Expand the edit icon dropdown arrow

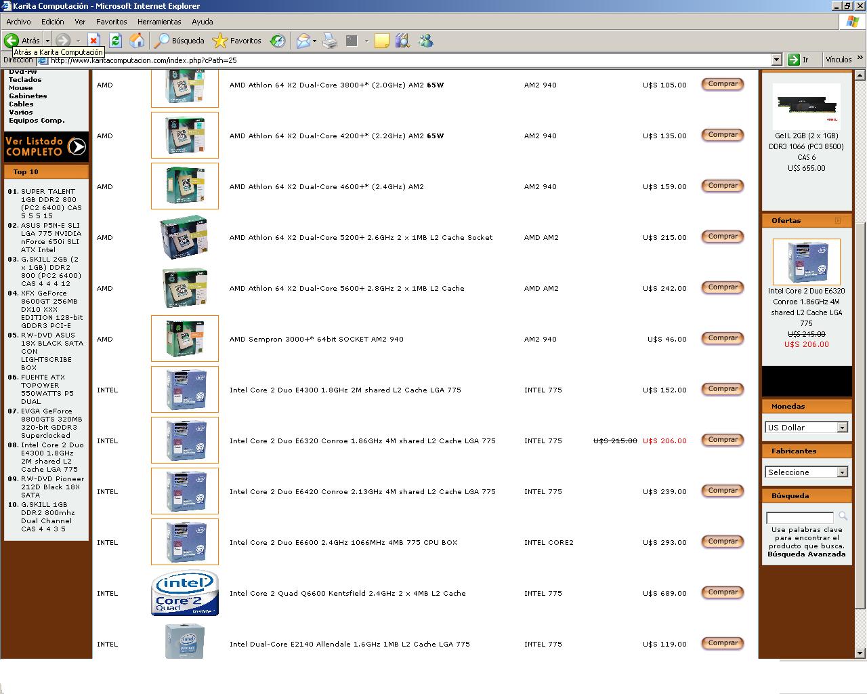coord(366,41)
